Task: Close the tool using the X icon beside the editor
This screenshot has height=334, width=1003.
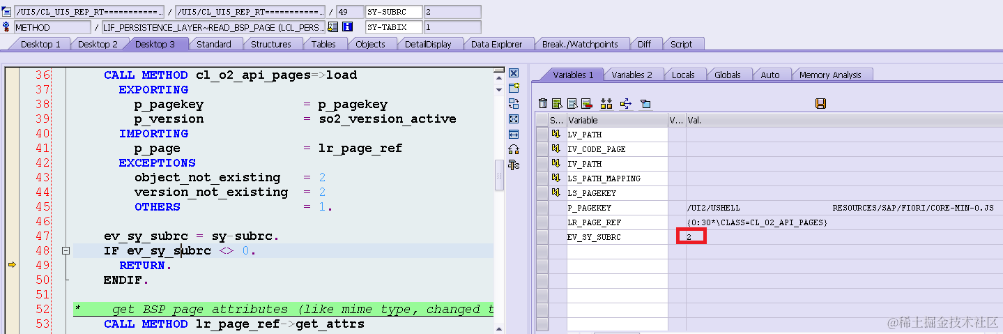Action: coord(514,73)
